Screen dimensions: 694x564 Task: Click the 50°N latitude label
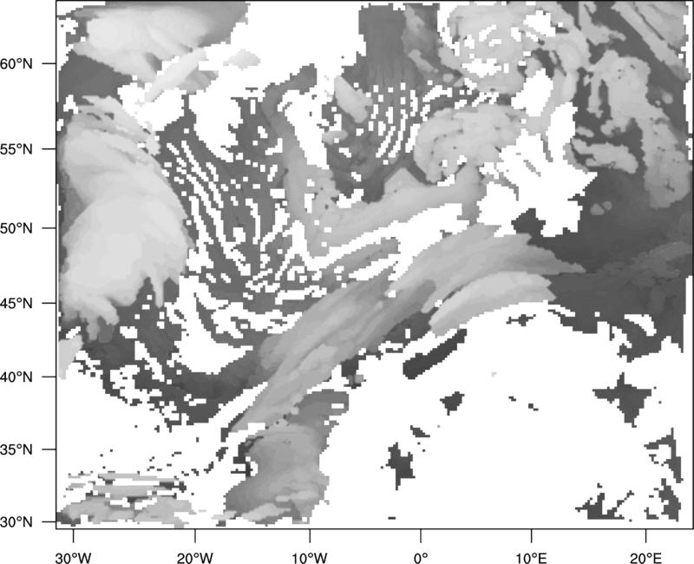point(16,228)
